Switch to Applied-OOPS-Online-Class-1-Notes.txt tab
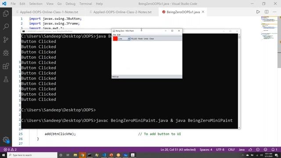Viewport: 281px width, 158px height. pos(49,12)
